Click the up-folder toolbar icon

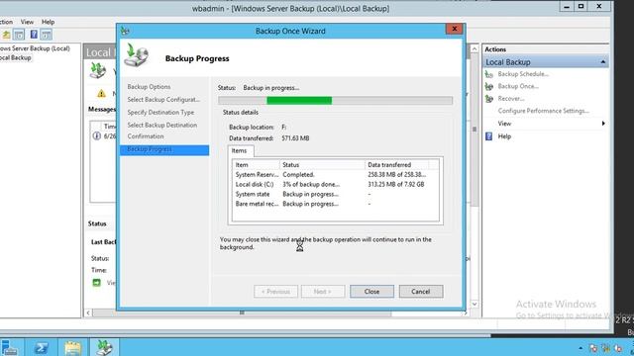(6, 35)
